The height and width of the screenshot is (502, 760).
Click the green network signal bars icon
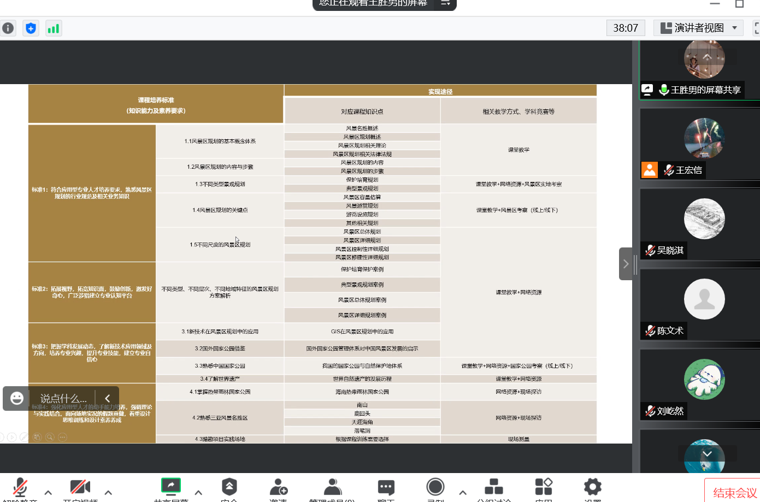(x=54, y=28)
